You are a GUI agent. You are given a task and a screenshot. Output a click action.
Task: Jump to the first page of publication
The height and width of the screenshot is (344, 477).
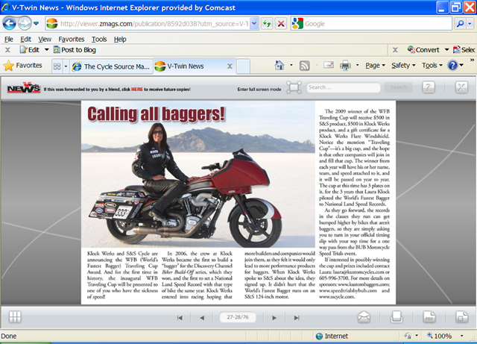coord(180,318)
